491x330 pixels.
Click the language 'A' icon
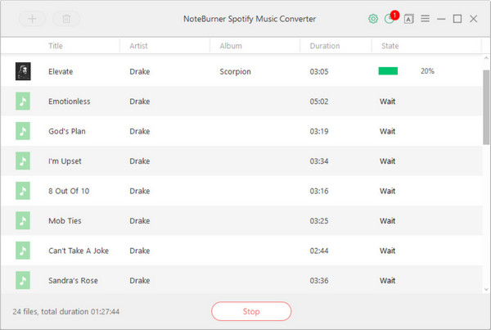pyautogui.click(x=408, y=19)
